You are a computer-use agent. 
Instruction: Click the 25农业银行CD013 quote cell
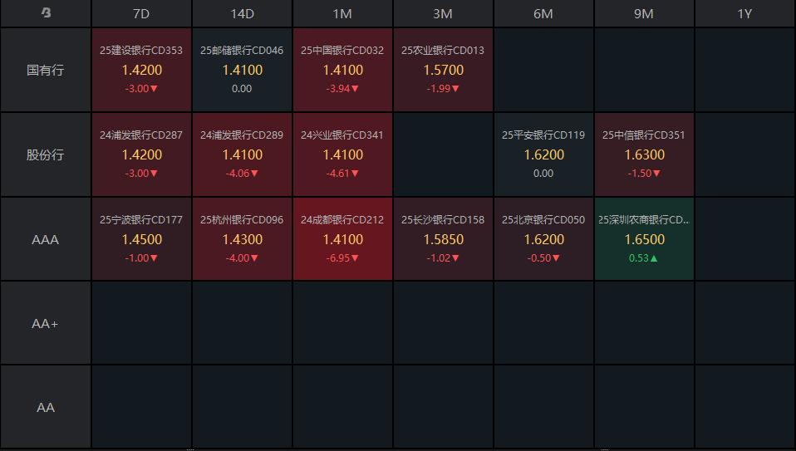tap(443, 70)
